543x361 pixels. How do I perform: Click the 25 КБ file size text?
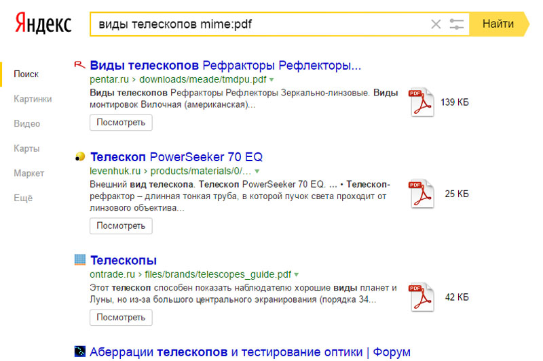click(457, 194)
